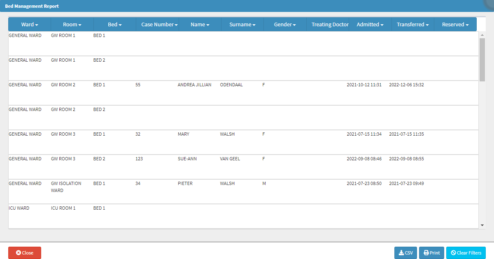Open the Case Number column filter

[x=159, y=25]
